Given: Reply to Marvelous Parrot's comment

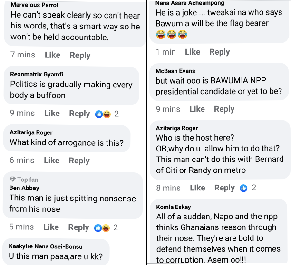Looking at the screenshot, I should [x=80, y=56].
